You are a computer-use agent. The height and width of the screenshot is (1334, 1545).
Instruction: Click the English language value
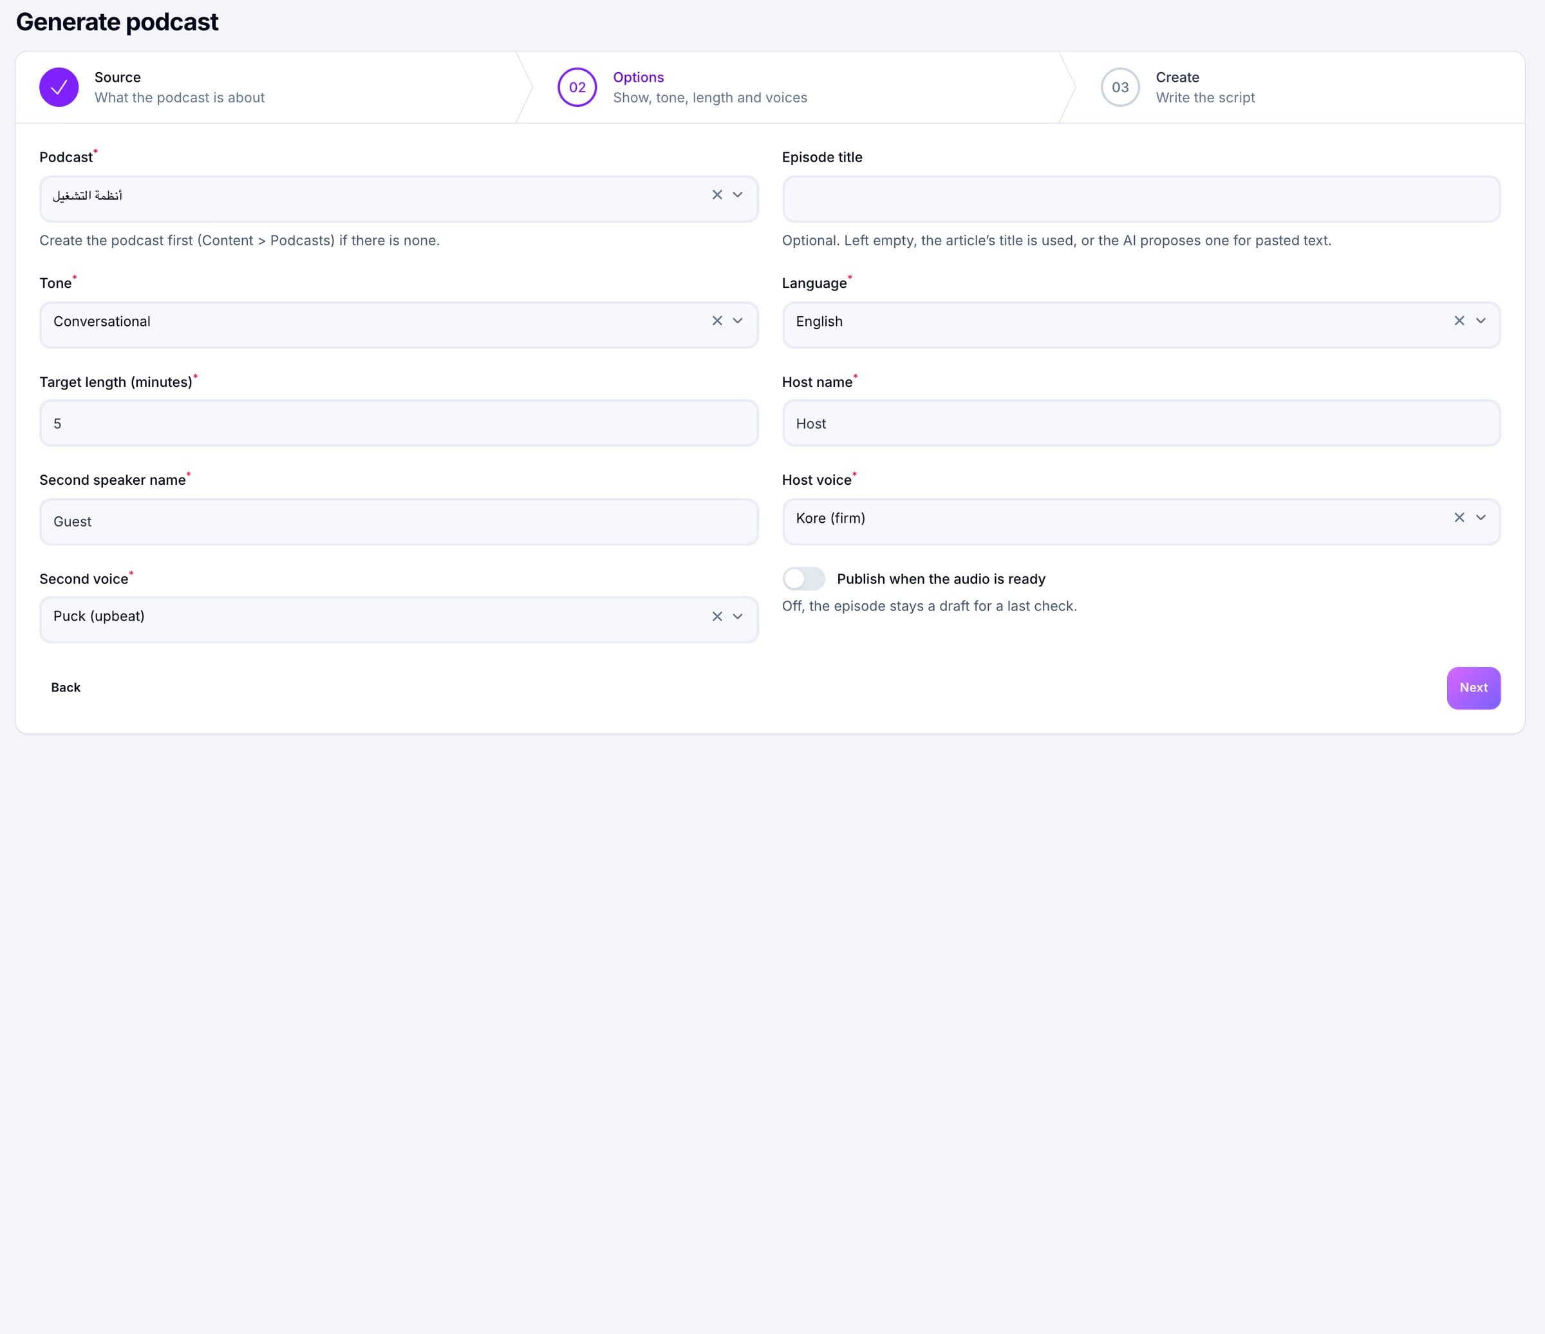pyautogui.click(x=819, y=321)
